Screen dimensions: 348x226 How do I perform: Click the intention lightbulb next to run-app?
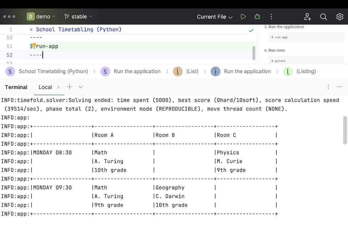coord(34,45)
